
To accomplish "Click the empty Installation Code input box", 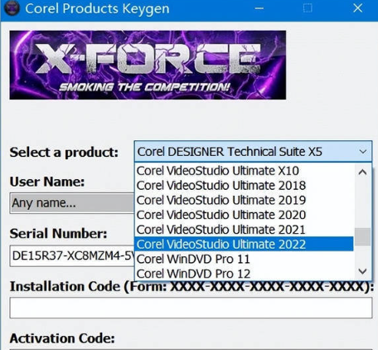I will [x=191, y=308].
